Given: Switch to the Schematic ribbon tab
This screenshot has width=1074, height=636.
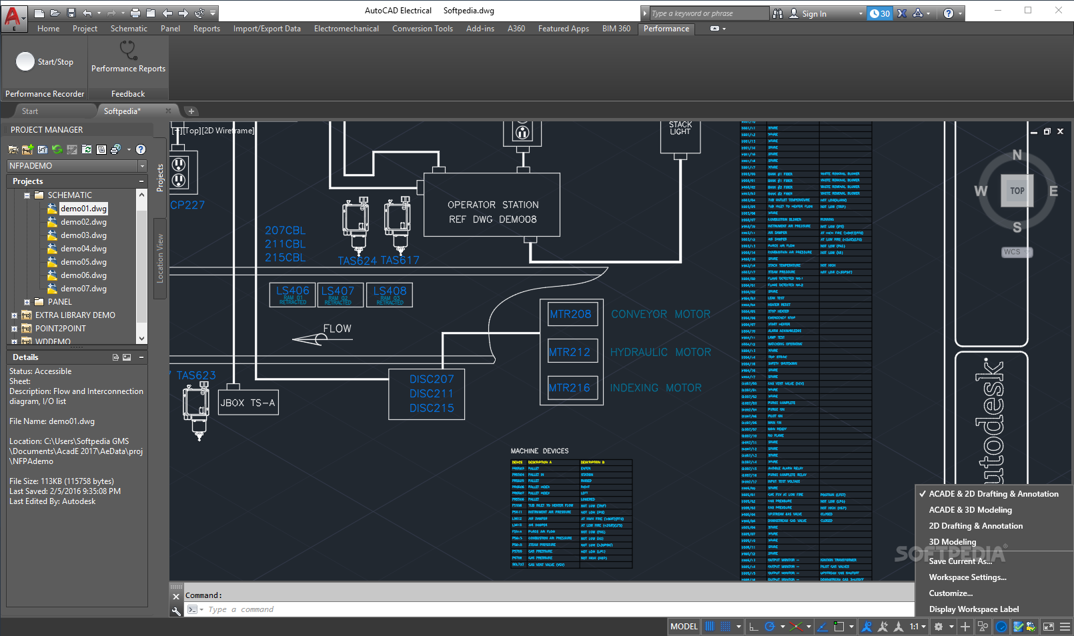Looking at the screenshot, I should pos(129,29).
